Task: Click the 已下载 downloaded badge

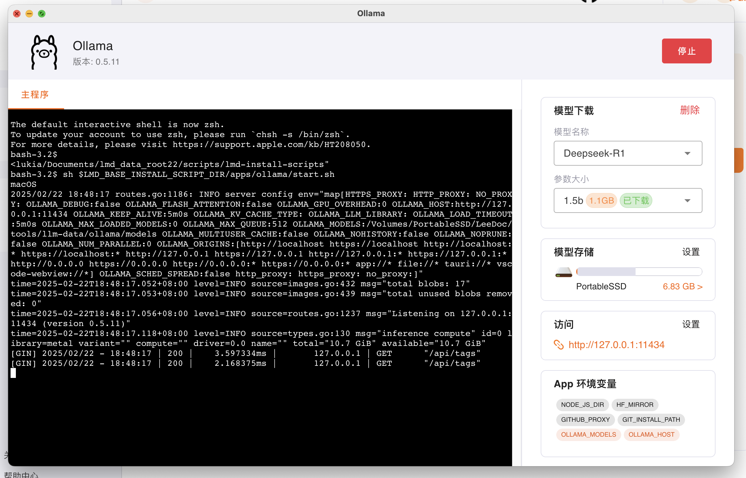Action: coord(636,200)
